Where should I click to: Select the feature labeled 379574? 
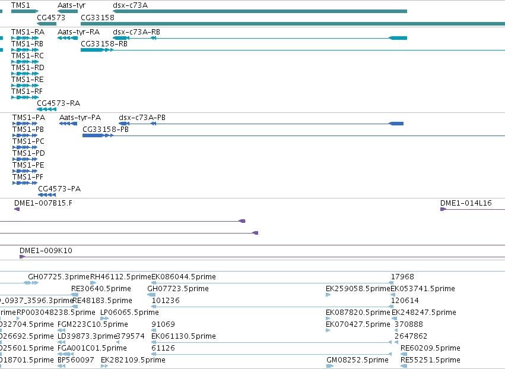118,342
